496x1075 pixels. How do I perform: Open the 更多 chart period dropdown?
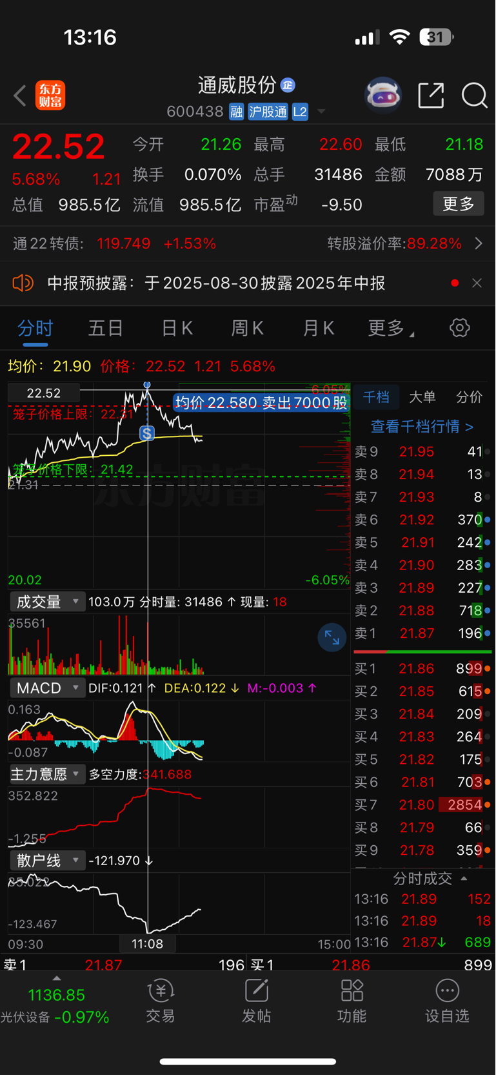click(x=391, y=328)
